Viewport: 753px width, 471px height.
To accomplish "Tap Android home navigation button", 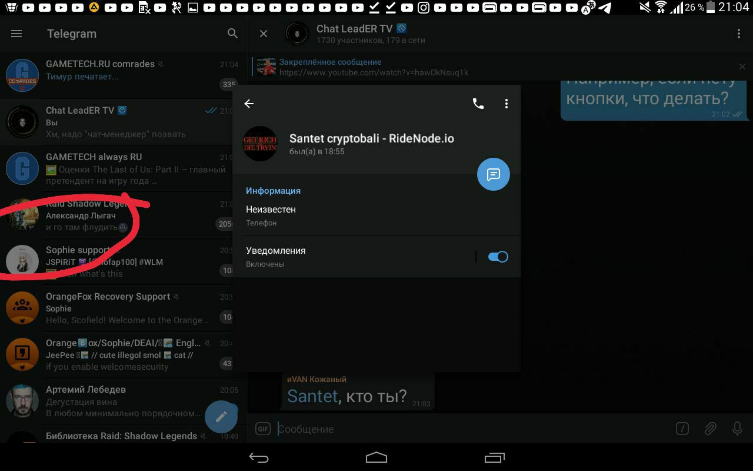I will [x=376, y=457].
